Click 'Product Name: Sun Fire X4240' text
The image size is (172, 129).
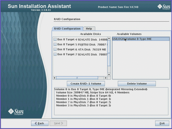tap(118, 7)
